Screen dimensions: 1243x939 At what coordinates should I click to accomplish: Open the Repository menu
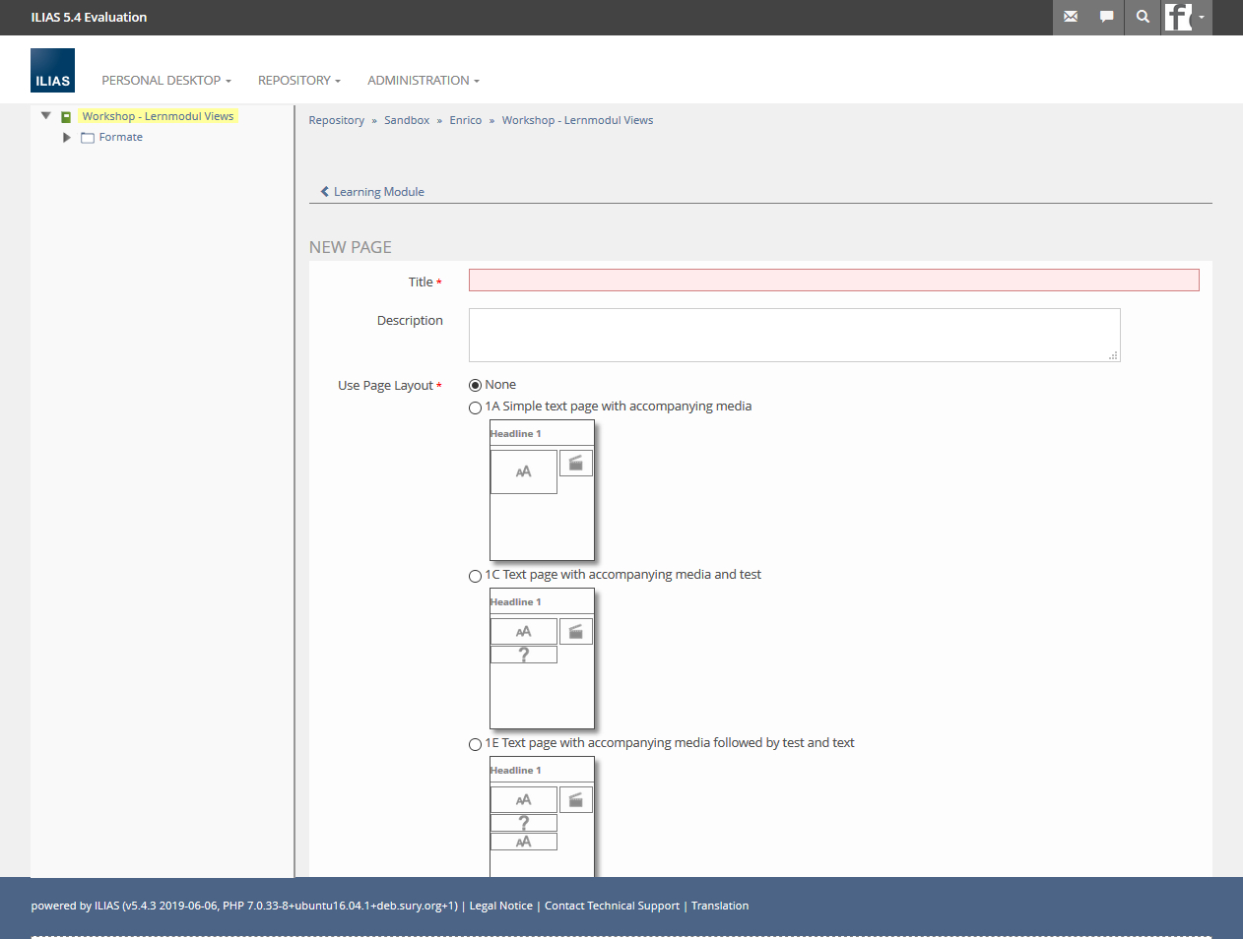[298, 81]
